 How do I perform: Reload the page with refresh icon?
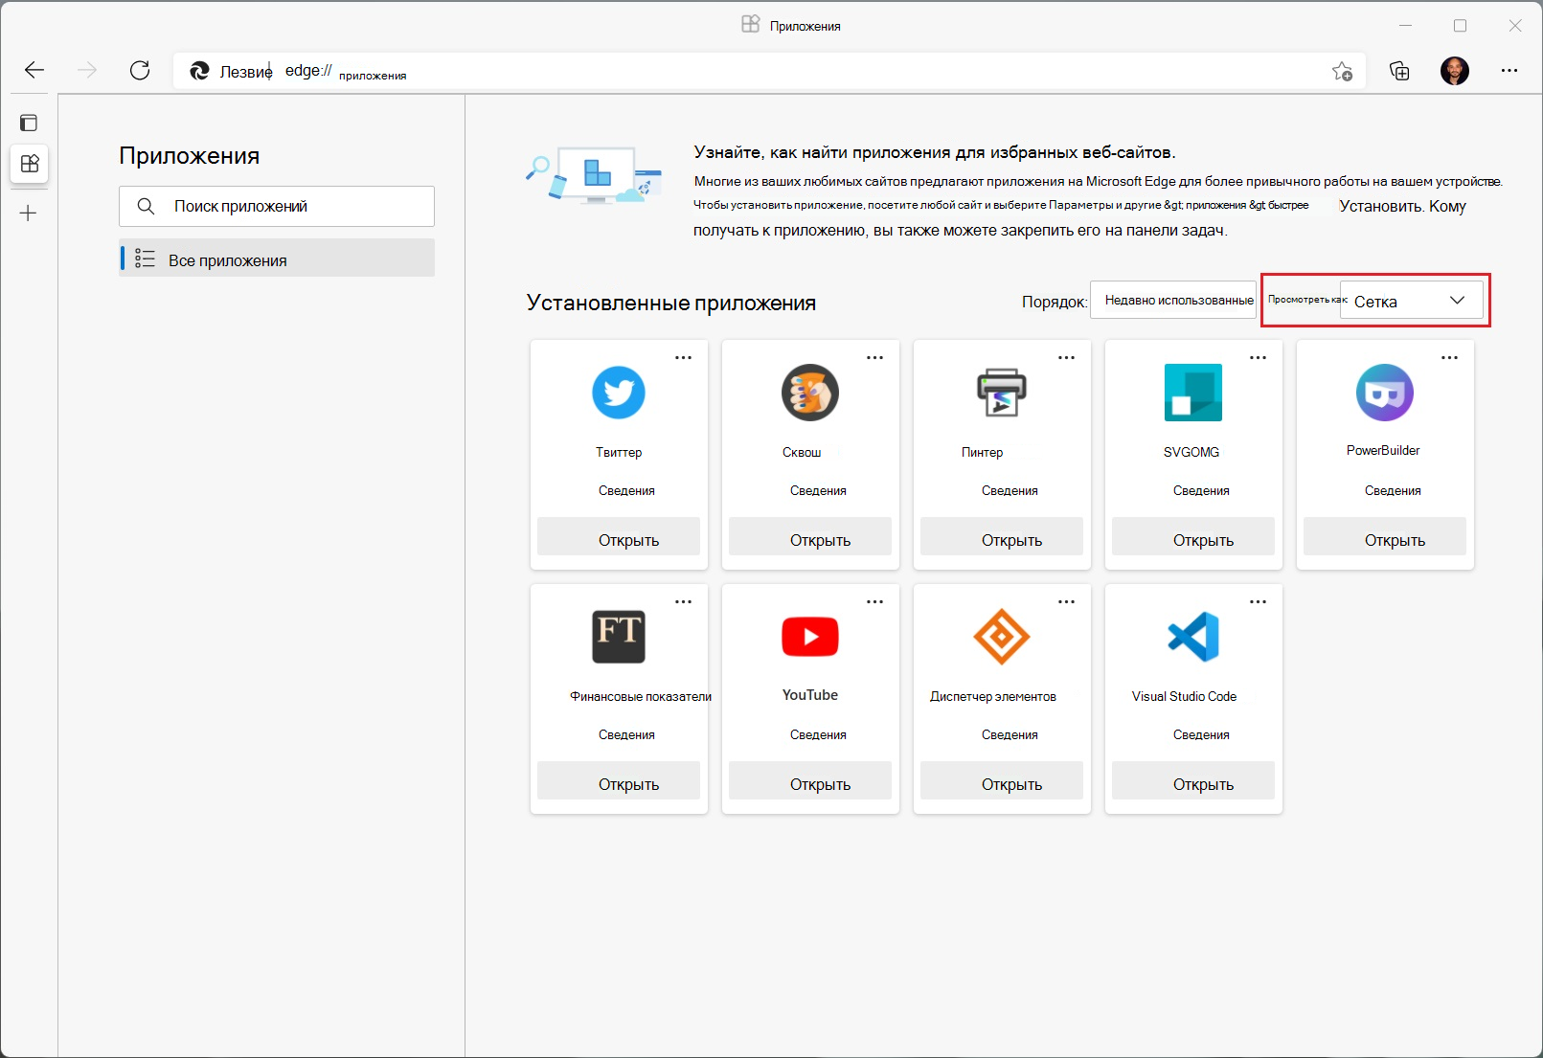point(140,70)
